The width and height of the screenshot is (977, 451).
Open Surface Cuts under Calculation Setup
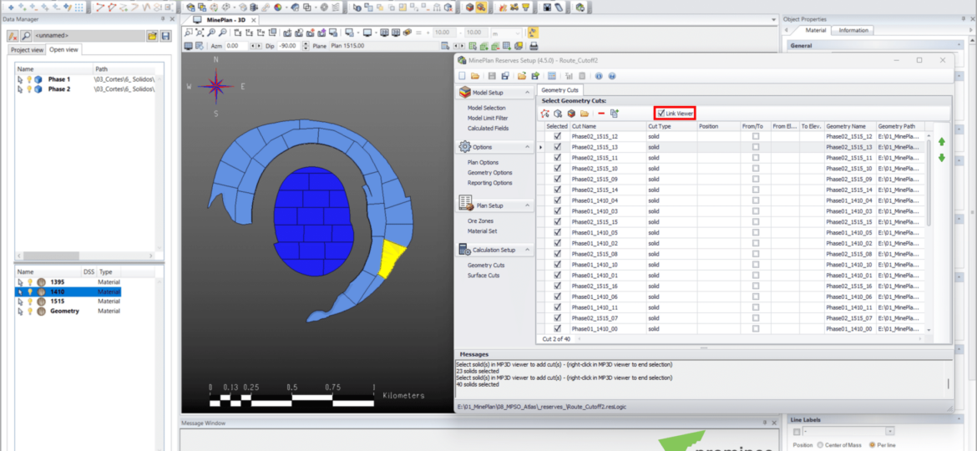pyautogui.click(x=485, y=276)
